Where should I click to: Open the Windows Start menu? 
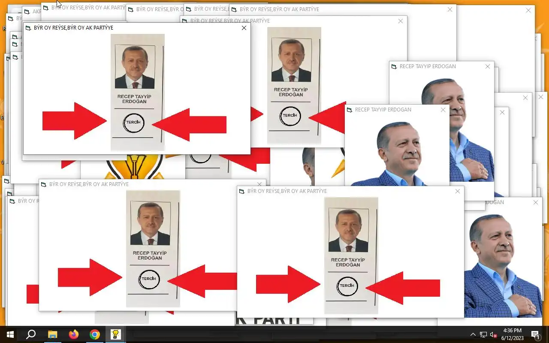pyautogui.click(x=10, y=334)
